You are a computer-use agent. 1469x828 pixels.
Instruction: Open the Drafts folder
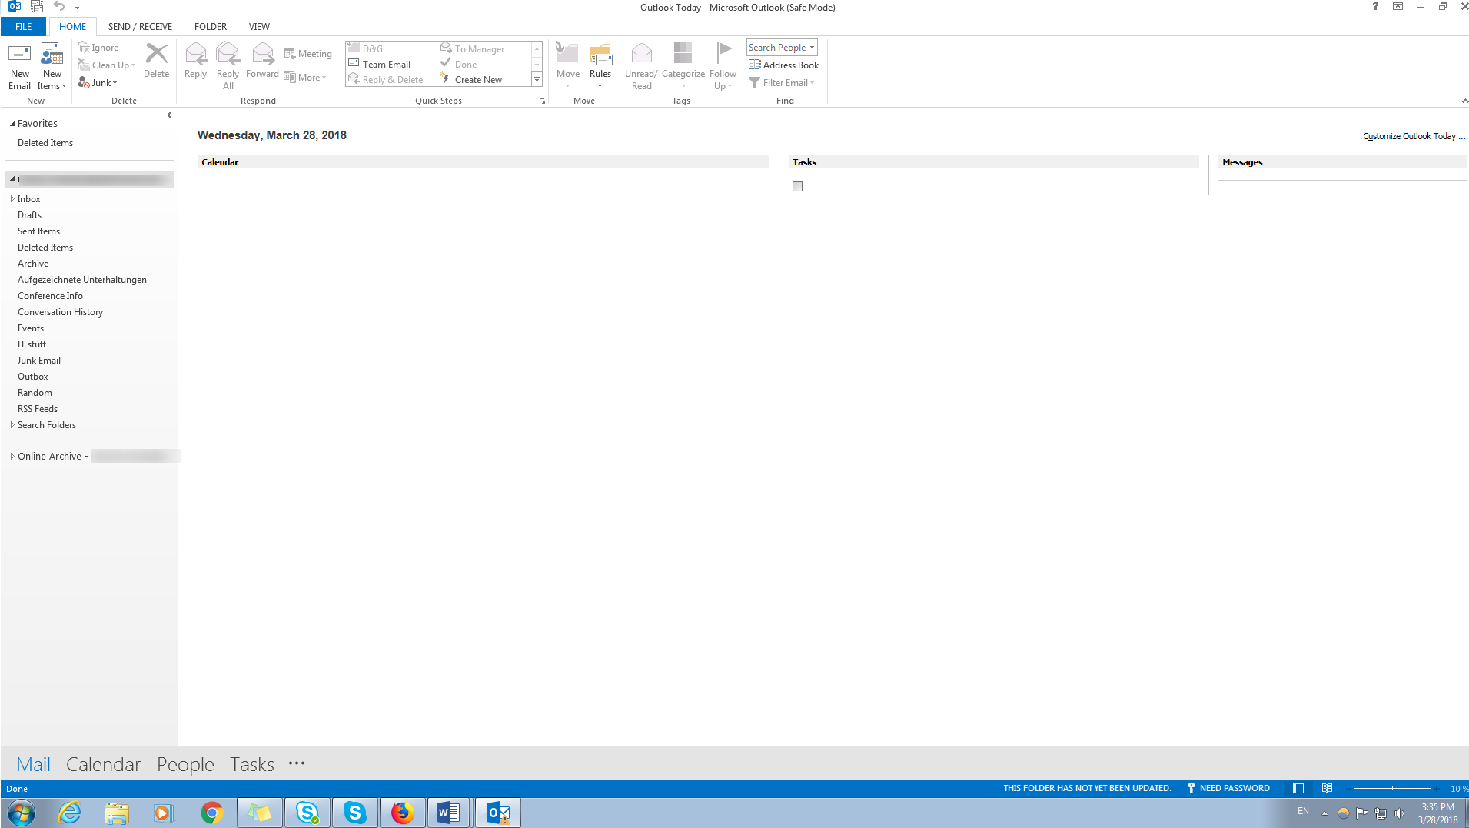[x=30, y=215]
